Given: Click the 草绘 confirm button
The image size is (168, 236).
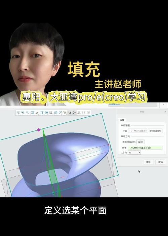Looking at the screenshot, I should click(148, 162).
